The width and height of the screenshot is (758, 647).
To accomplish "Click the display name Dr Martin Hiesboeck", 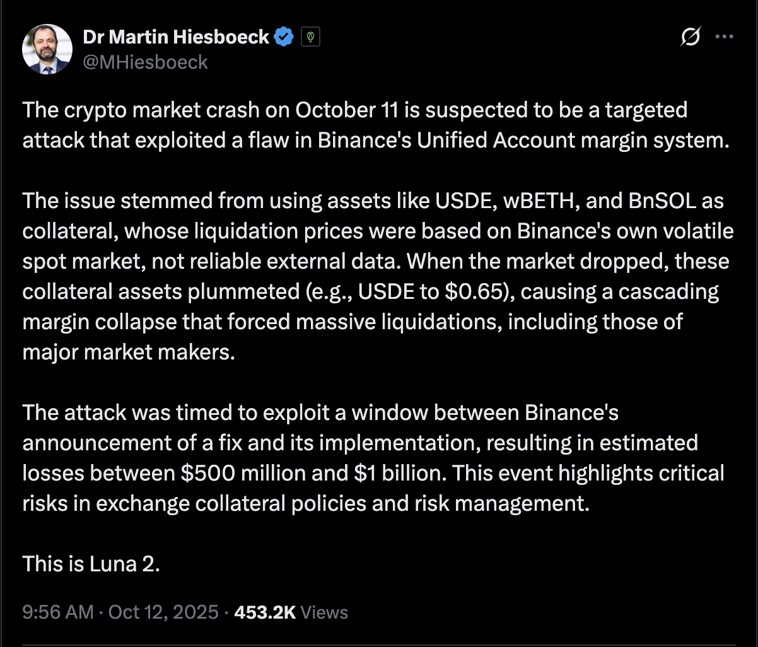I will pyautogui.click(x=176, y=37).
